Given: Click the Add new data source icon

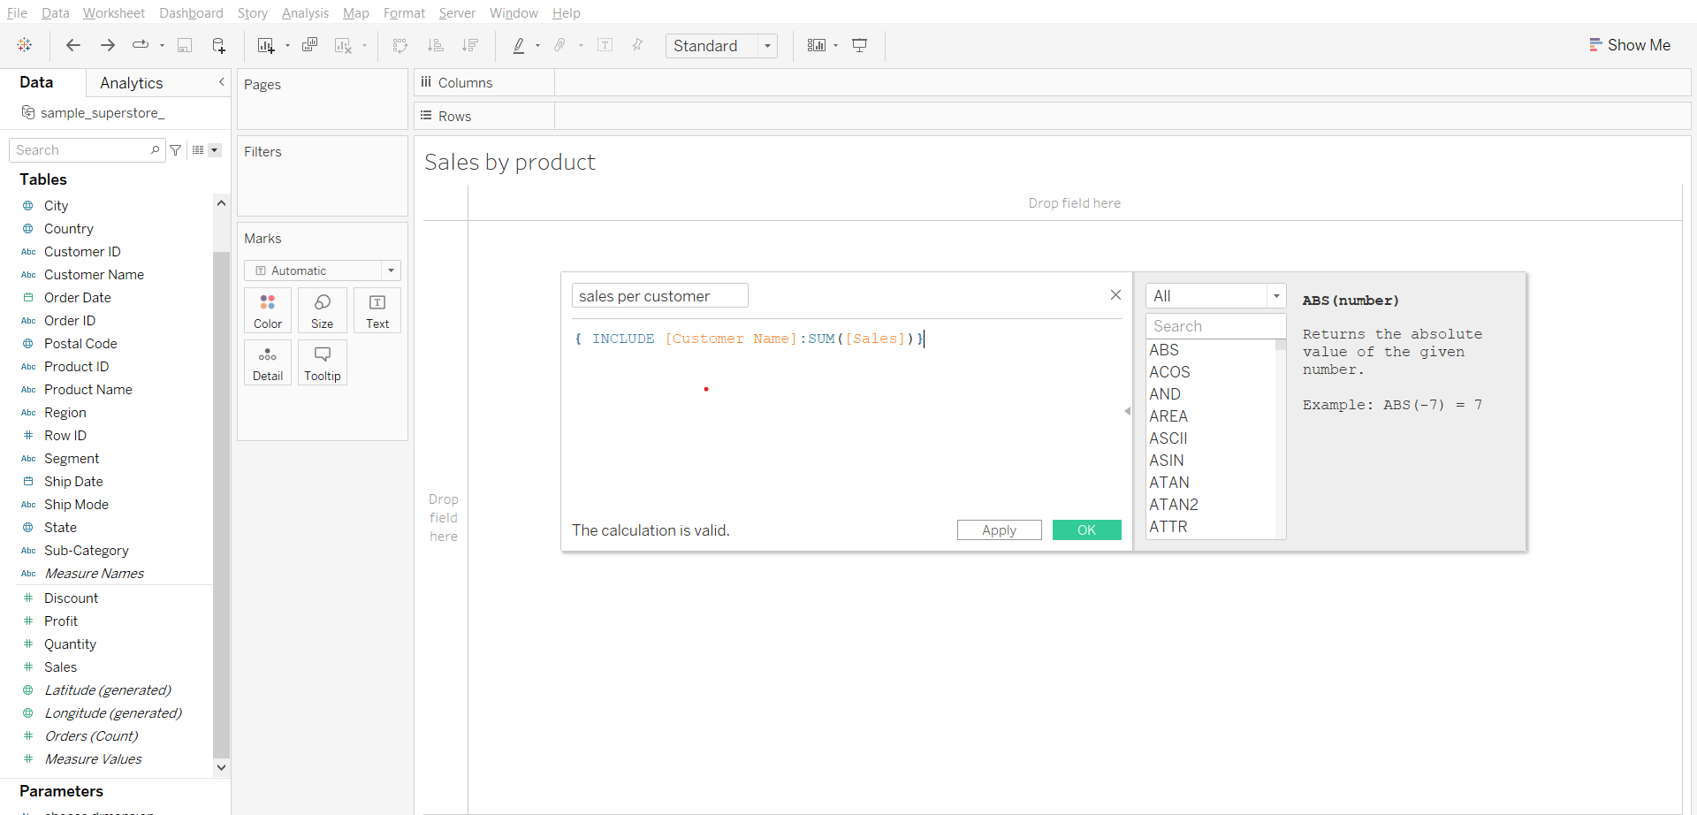Looking at the screenshot, I should click(218, 45).
